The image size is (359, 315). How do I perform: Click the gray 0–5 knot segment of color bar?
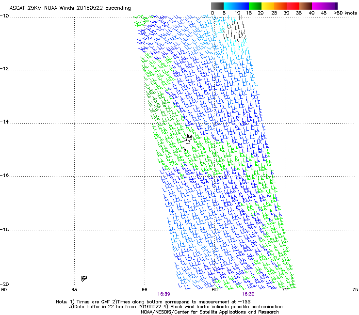(x=217, y=6)
